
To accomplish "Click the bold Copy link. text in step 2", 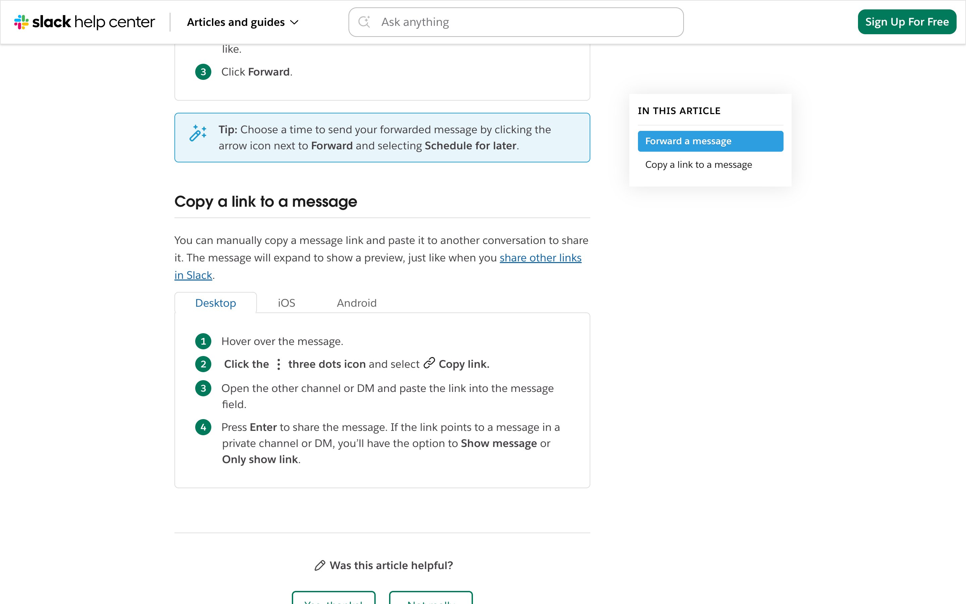I will 464,364.
